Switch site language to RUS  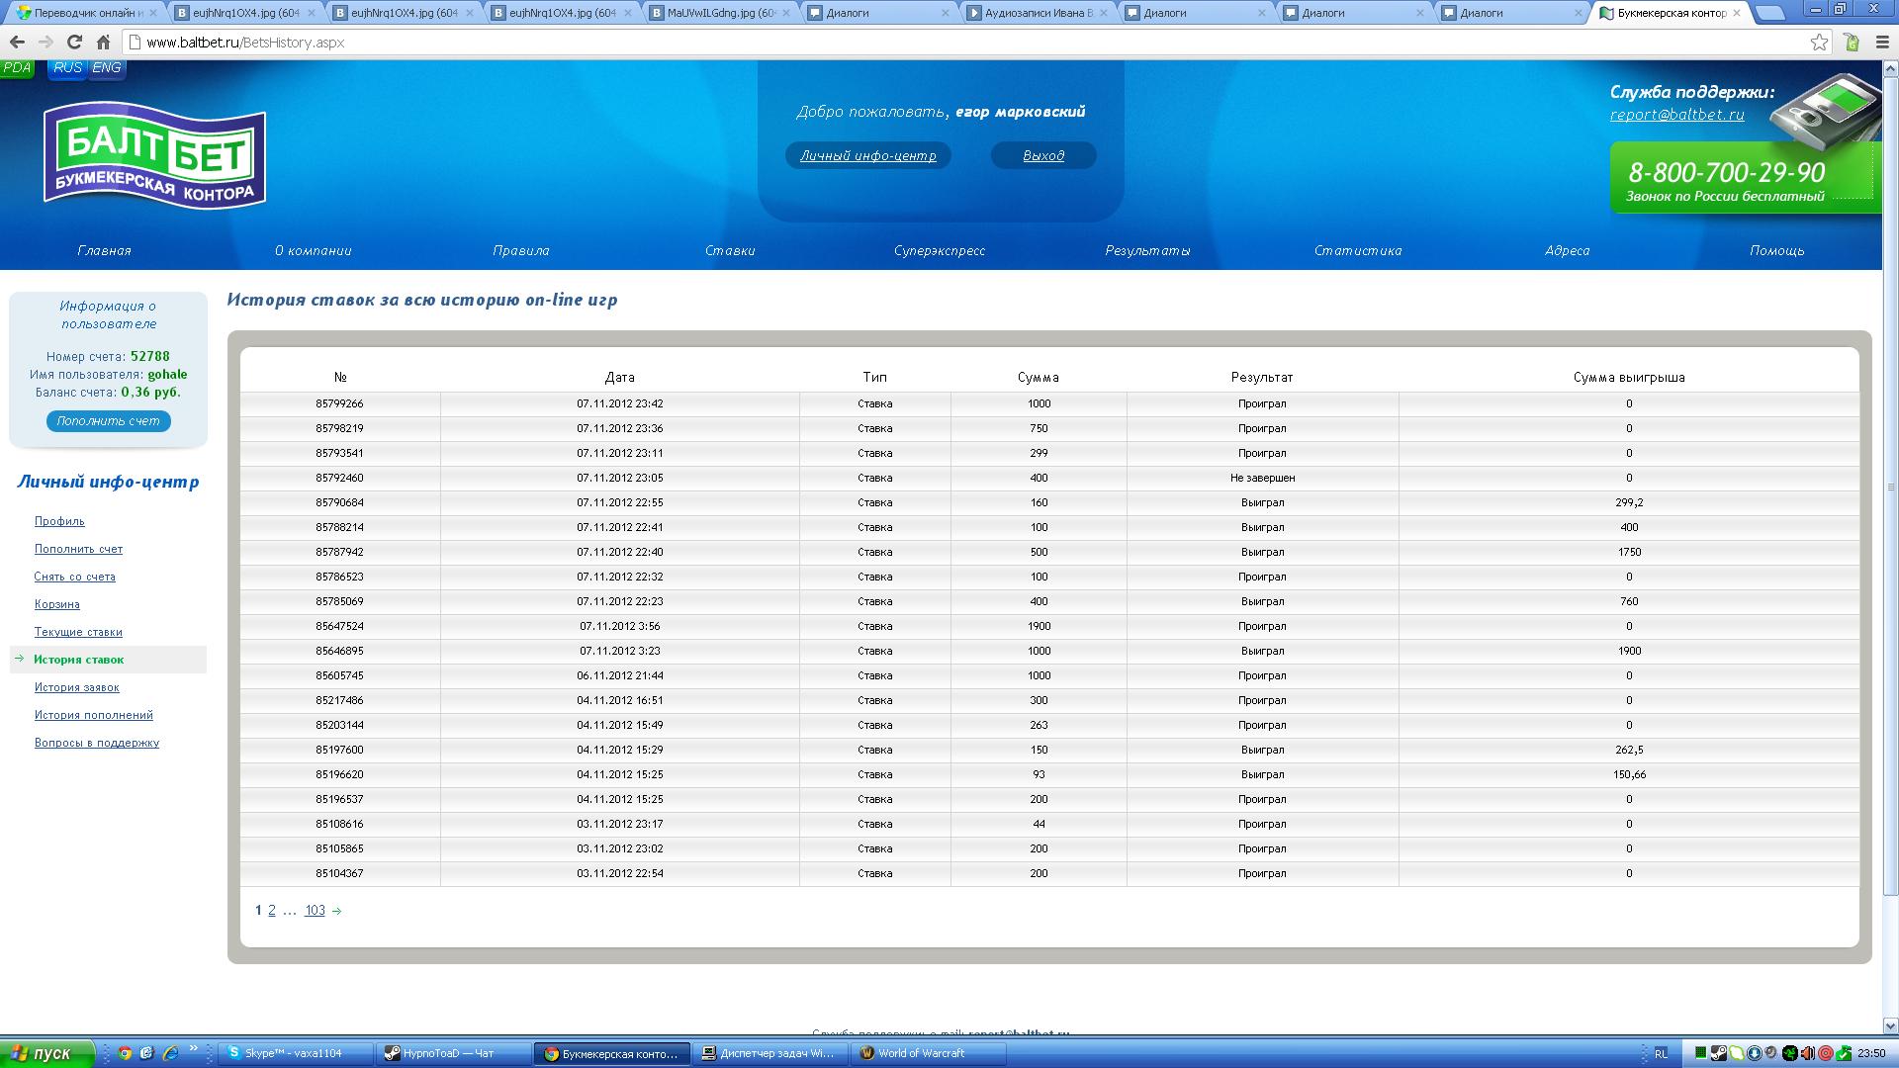pyautogui.click(x=67, y=68)
